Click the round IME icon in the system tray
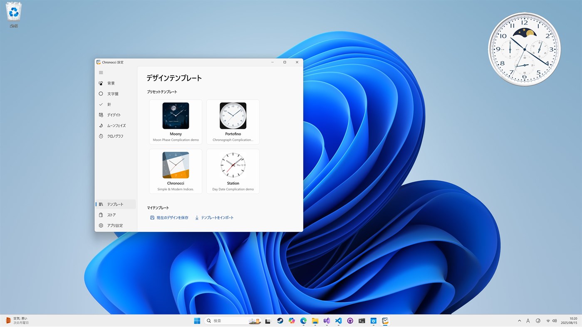This screenshot has width=582, height=327. pyautogui.click(x=538, y=321)
